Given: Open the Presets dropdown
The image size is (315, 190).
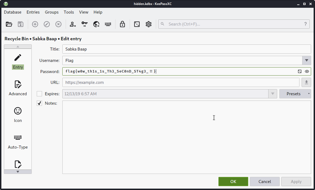Looking at the screenshot, I should click(x=295, y=94).
